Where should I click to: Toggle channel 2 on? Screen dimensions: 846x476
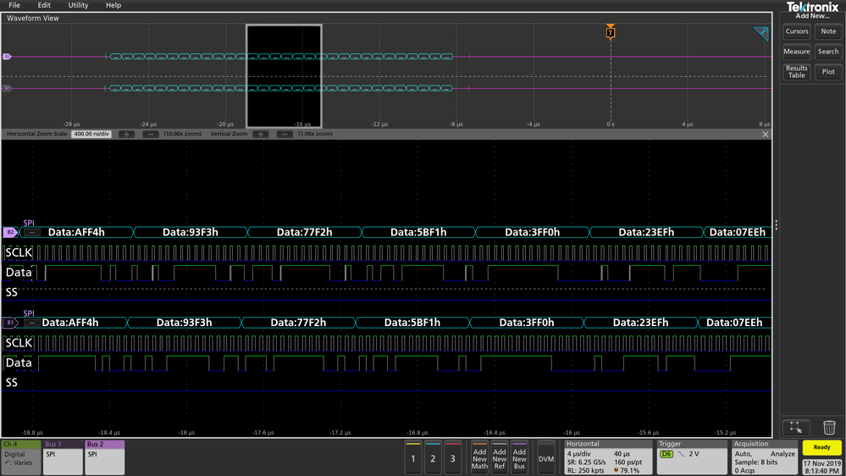click(433, 458)
